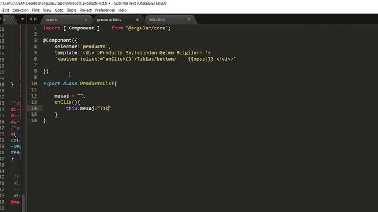The height and width of the screenshot is (212, 378).
Task: Place cursor in the "Tık" string
Action: coord(105,108)
